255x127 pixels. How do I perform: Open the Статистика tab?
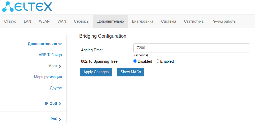[x=193, y=21]
